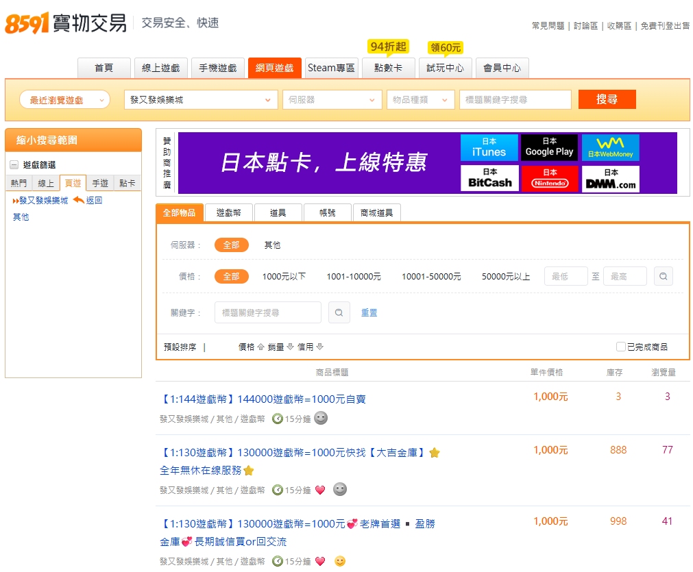Go to 線上遊戲 nav tab
The height and width of the screenshot is (572, 693).
click(161, 68)
